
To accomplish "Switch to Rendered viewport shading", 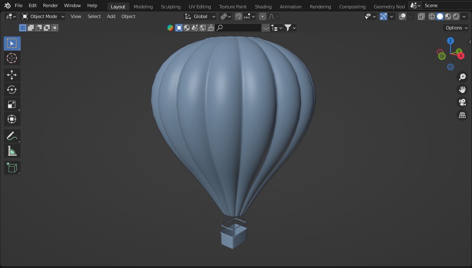I will point(456,16).
